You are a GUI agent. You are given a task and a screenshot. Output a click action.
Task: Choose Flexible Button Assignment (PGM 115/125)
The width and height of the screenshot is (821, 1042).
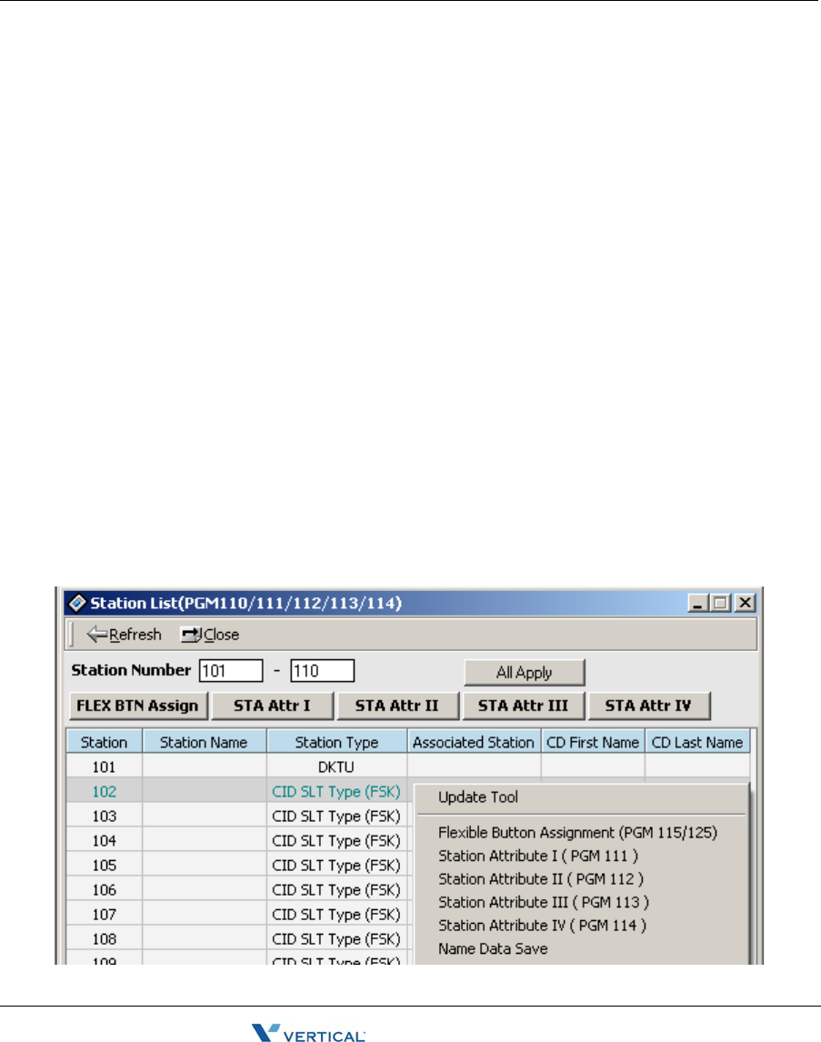click(578, 833)
